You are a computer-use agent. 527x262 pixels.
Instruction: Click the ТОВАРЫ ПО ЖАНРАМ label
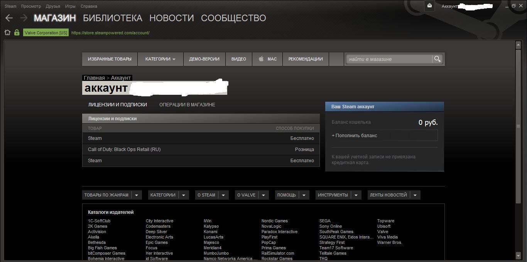(106, 195)
